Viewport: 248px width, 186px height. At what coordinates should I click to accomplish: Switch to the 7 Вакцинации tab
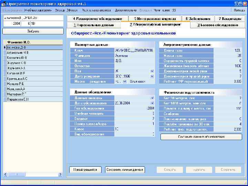click(x=230, y=19)
